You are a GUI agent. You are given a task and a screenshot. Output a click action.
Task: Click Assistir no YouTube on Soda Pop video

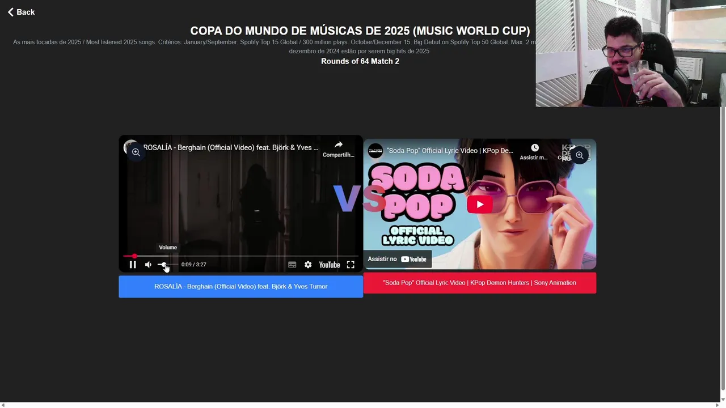pyautogui.click(x=397, y=259)
